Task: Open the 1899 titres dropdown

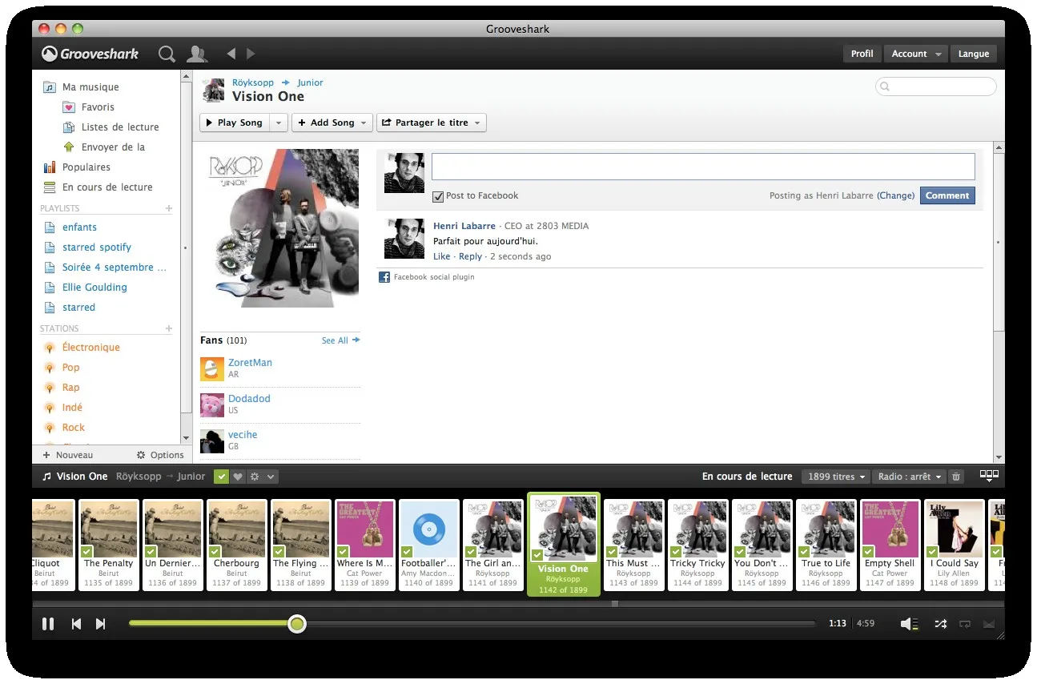Action: [x=835, y=477]
